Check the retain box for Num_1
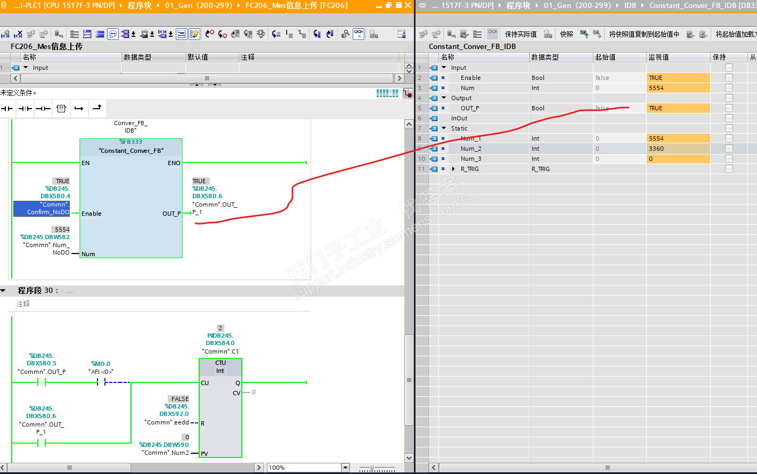 [729, 138]
